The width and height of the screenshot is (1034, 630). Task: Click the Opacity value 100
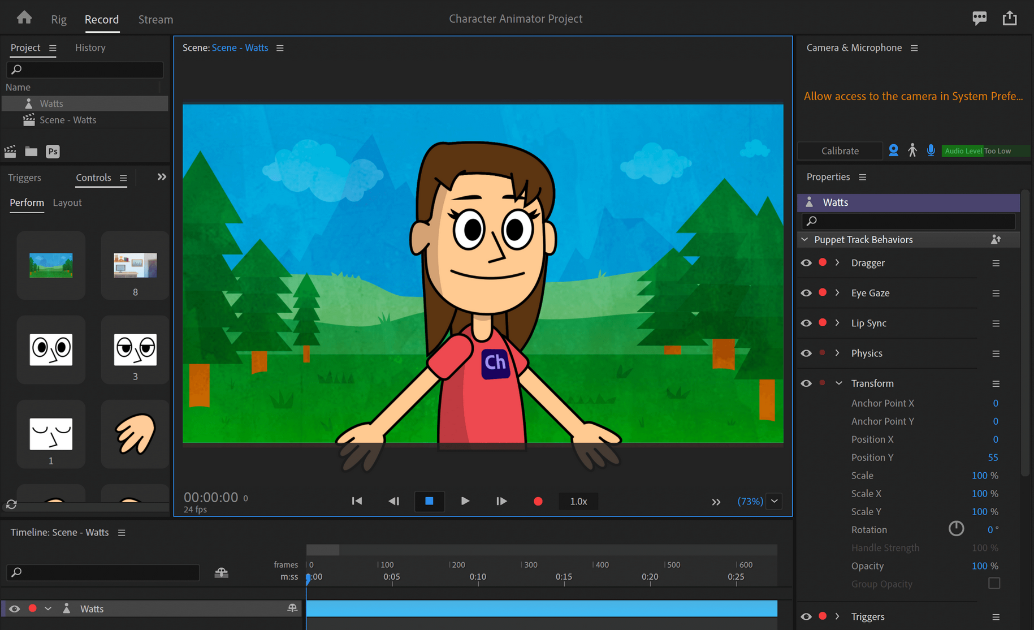tap(980, 566)
